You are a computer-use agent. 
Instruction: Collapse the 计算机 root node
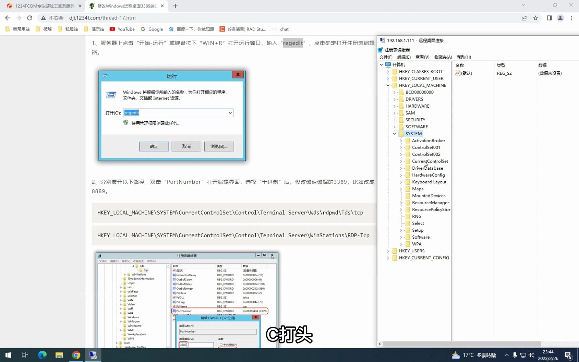(x=381, y=65)
